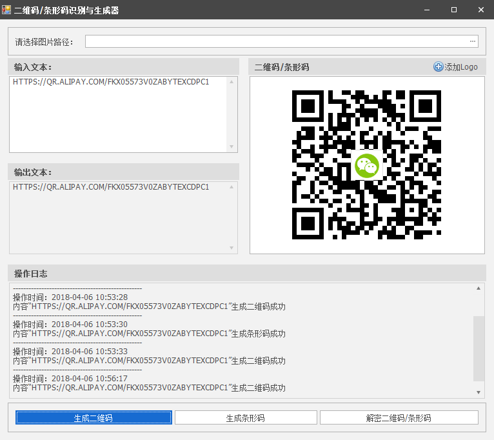Click the input text scrollbar up arrow
Image resolution: width=494 pixels, height=440 pixels.
(x=232, y=82)
